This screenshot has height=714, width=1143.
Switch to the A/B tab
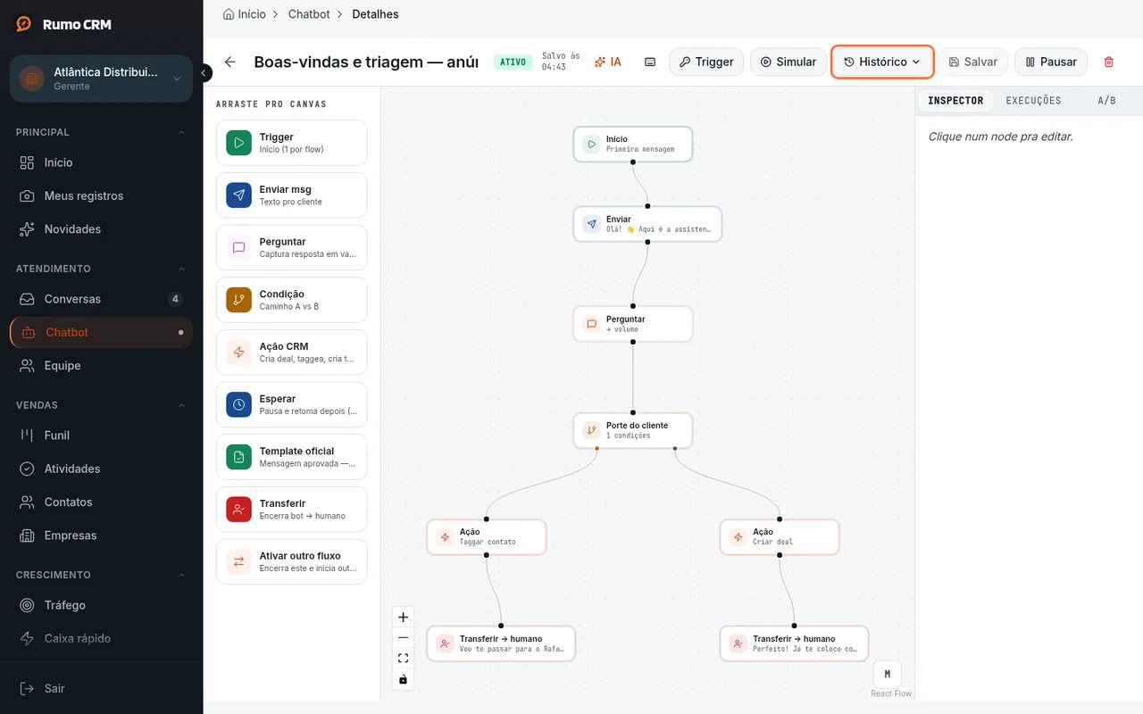coord(1106,101)
